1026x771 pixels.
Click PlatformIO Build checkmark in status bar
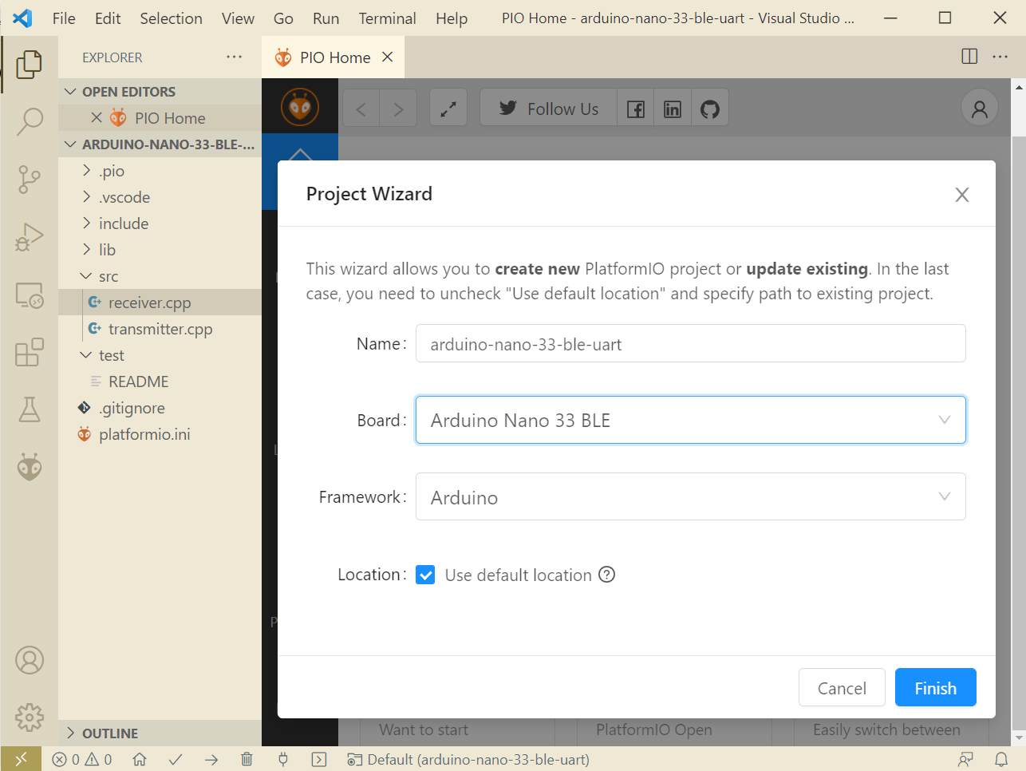click(x=176, y=759)
